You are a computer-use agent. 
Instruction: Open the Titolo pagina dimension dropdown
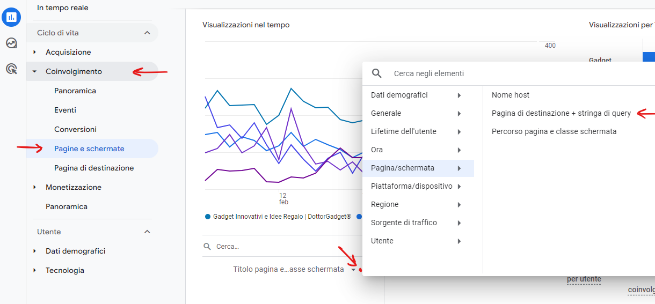click(353, 270)
